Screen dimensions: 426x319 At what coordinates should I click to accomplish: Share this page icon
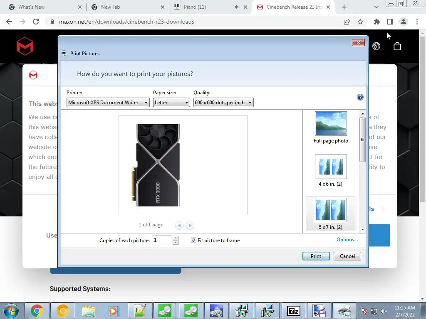pyautogui.click(x=347, y=22)
